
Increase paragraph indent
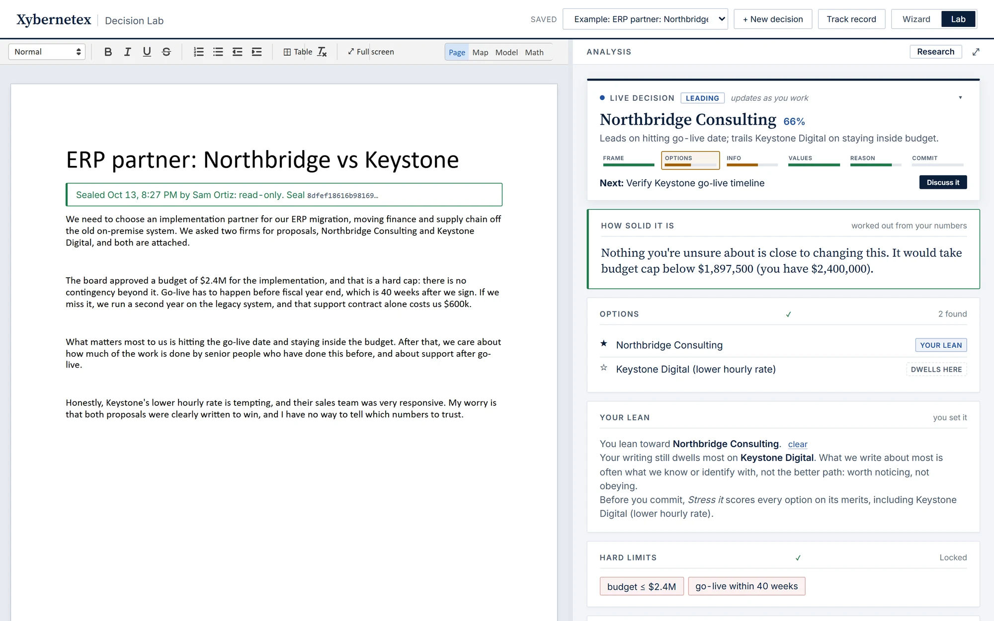[256, 52]
